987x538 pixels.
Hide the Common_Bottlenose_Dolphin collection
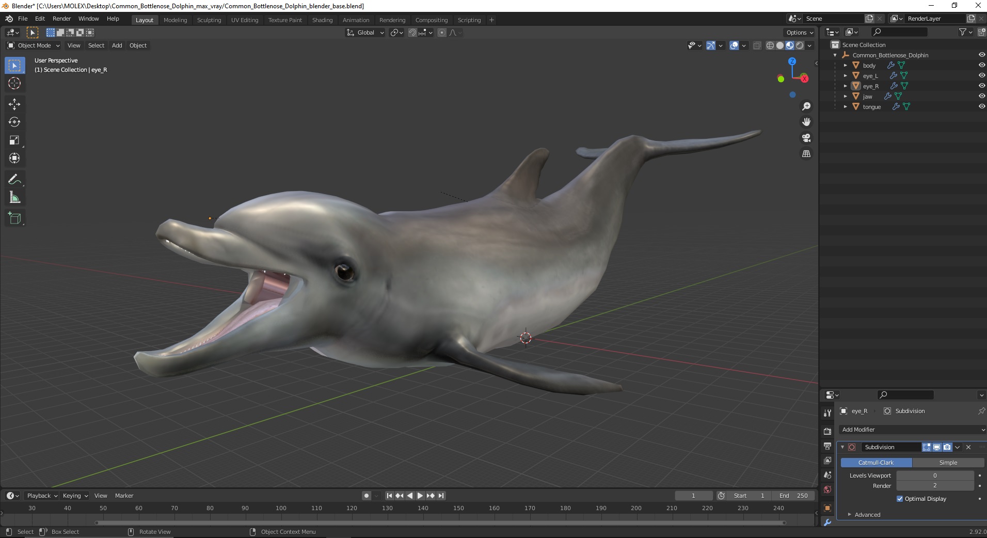981,55
